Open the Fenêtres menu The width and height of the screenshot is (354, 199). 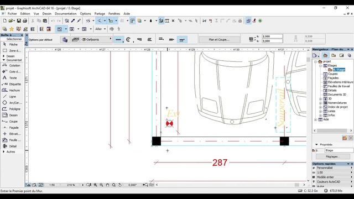114,13
